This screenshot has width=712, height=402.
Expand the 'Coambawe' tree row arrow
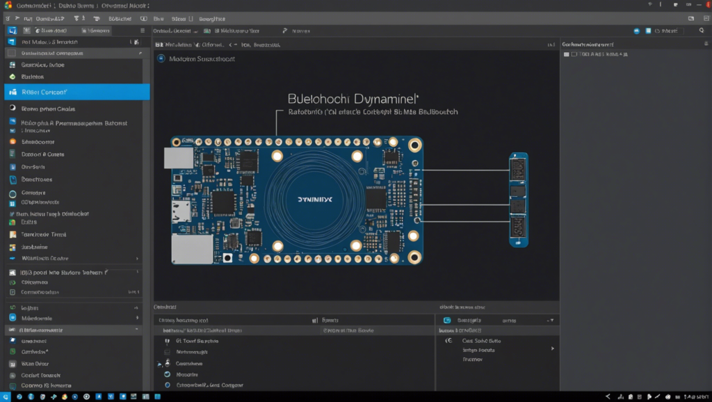click(x=159, y=364)
